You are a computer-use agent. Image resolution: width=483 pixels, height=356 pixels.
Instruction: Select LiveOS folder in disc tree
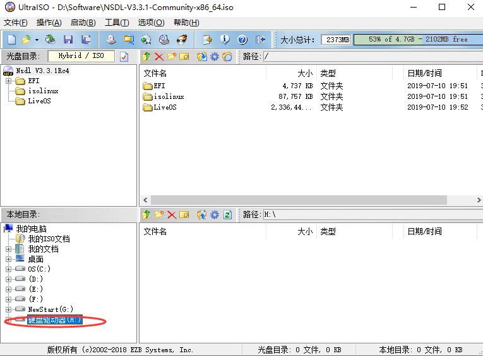39,101
